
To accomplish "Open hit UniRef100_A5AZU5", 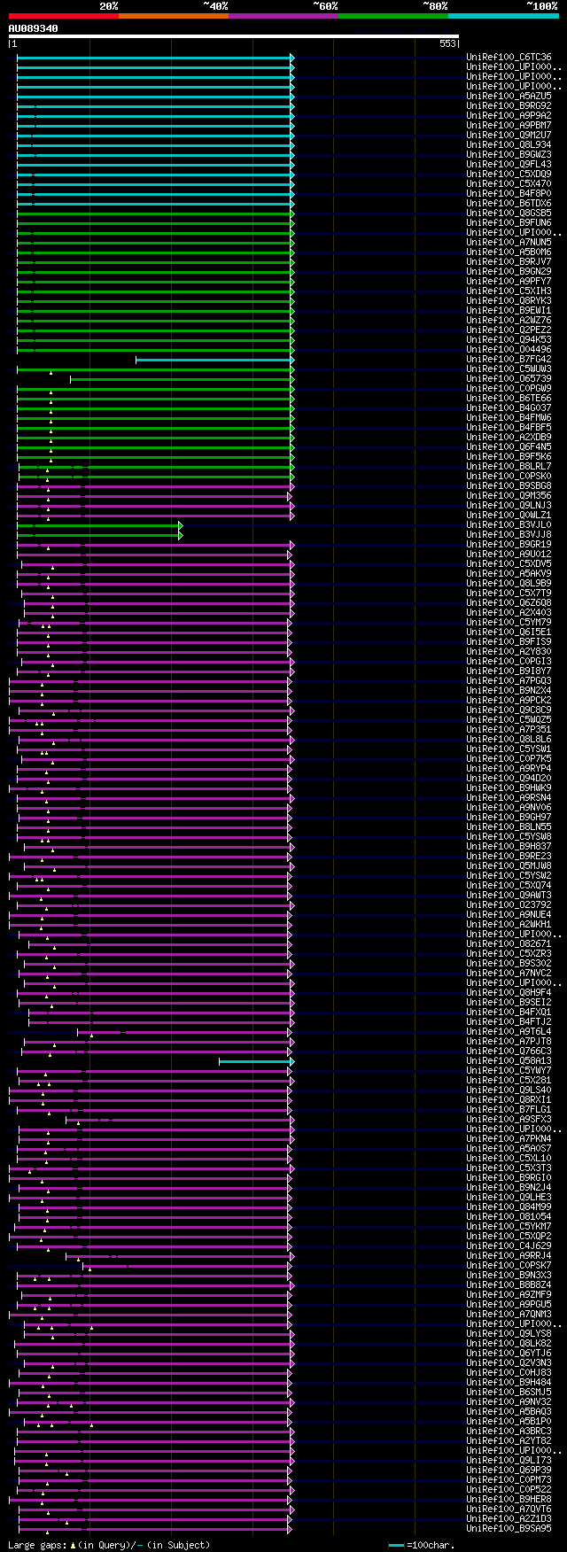I will (x=509, y=97).
